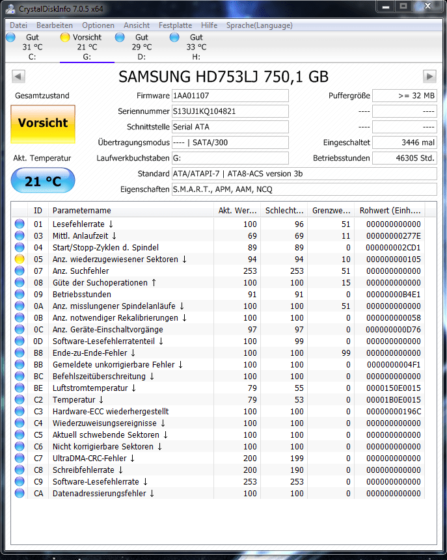Click the status icon for Ende-zu-Ende-Fehler
Image resolution: width=447 pixels, height=560 pixels.
20,353
